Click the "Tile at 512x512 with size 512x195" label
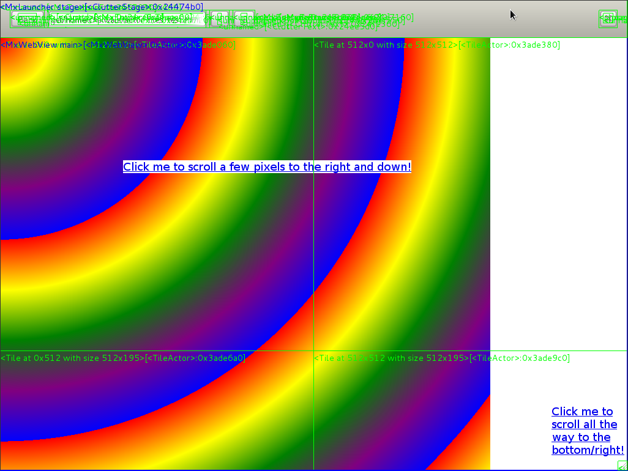Screen dimensions: 628x471 pyautogui.click(x=391, y=358)
